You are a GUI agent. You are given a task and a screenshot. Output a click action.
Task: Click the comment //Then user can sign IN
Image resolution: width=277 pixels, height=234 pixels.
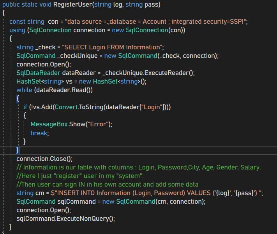(x=107, y=185)
